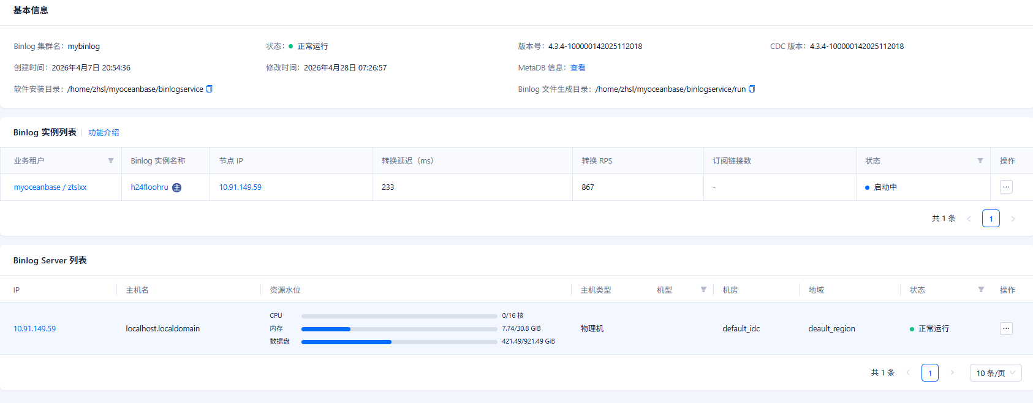Viewport: 1033px width, 403px height.
Task: Filter the 机型 column in server list
Action: [703, 290]
